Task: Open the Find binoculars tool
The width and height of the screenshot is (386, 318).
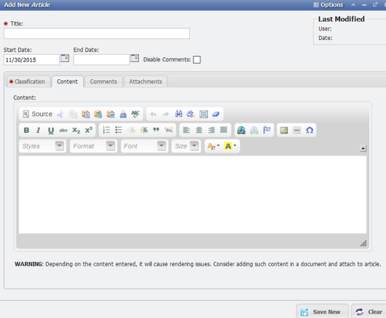Action: click(x=178, y=114)
